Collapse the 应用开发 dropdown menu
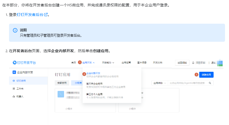Image resolution: width=229 pixels, height=125 pixels. click(x=88, y=62)
